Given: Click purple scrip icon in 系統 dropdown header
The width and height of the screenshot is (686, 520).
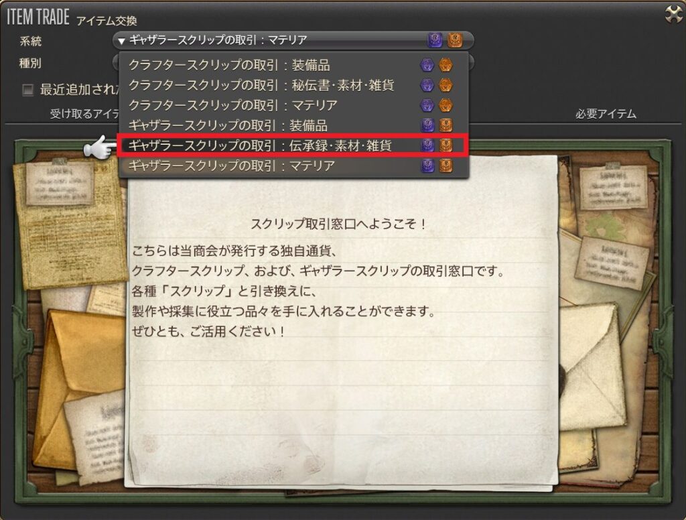Looking at the screenshot, I should tap(434, 40).
